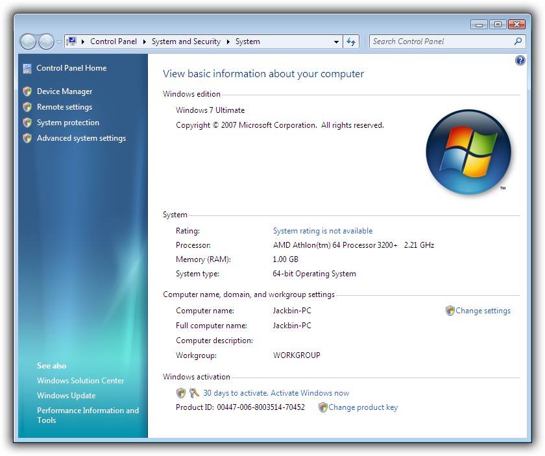545x456 pixels.
Task: Open the address bar history dropdown
Action: 336,42
